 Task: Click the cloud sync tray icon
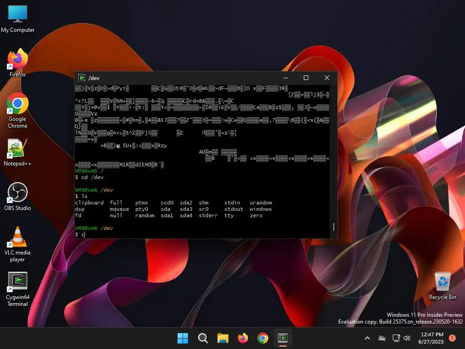pyautogui.click(x=382, y=338)
